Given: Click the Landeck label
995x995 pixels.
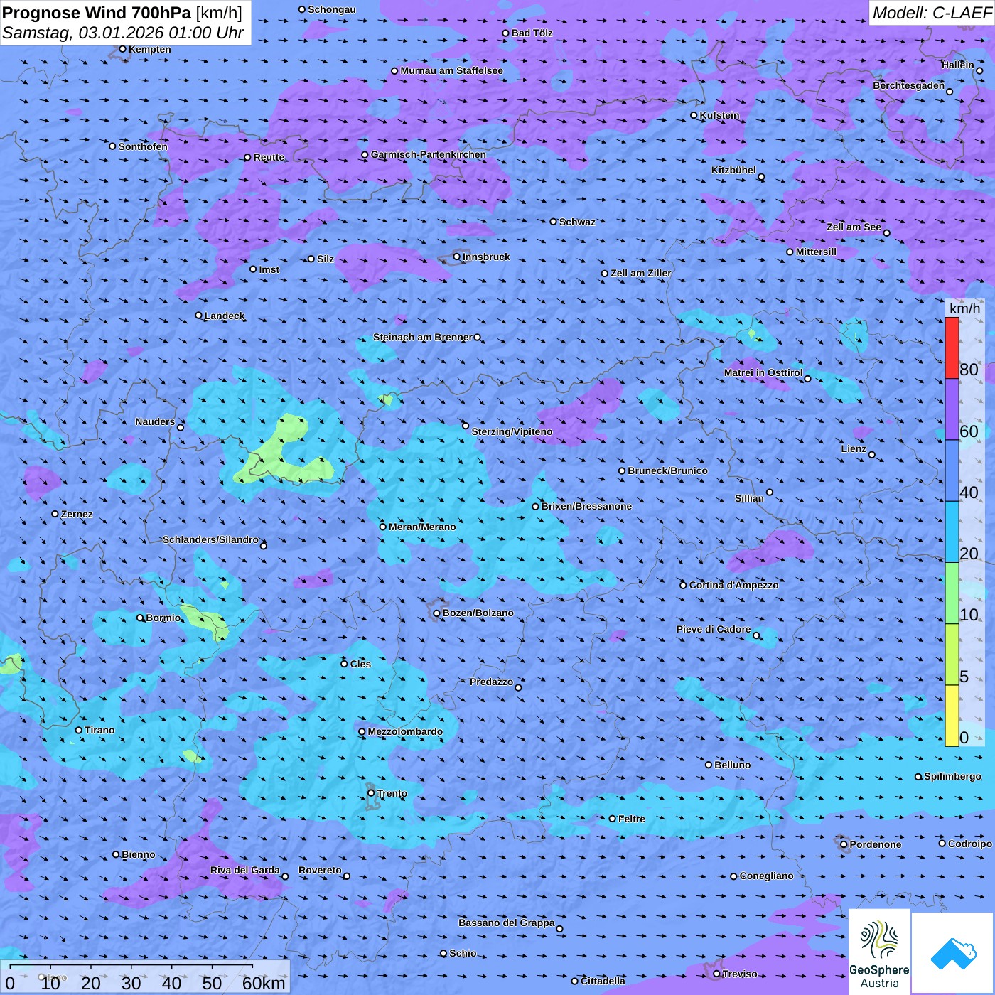Looking at the screenshot, I should 225,316.
